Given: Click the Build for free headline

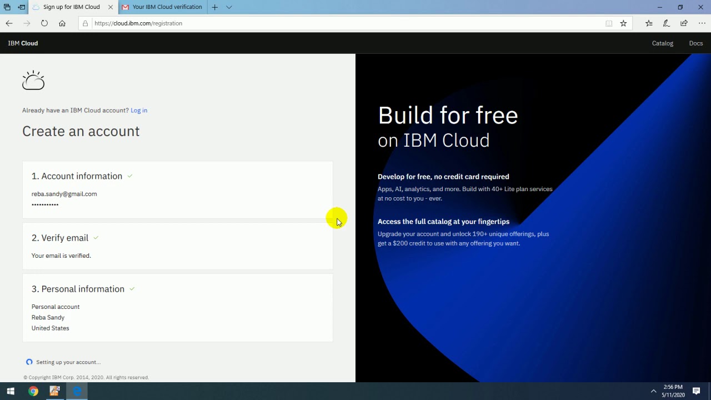Looking at the screenshot, I should coord(448,116).
